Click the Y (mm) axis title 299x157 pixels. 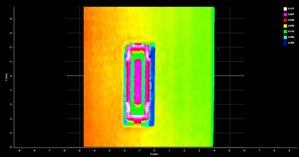coord(6,77)
